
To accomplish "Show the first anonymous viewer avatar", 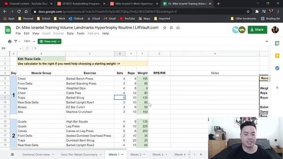I will pyautogui.click(x=235, y=30).
